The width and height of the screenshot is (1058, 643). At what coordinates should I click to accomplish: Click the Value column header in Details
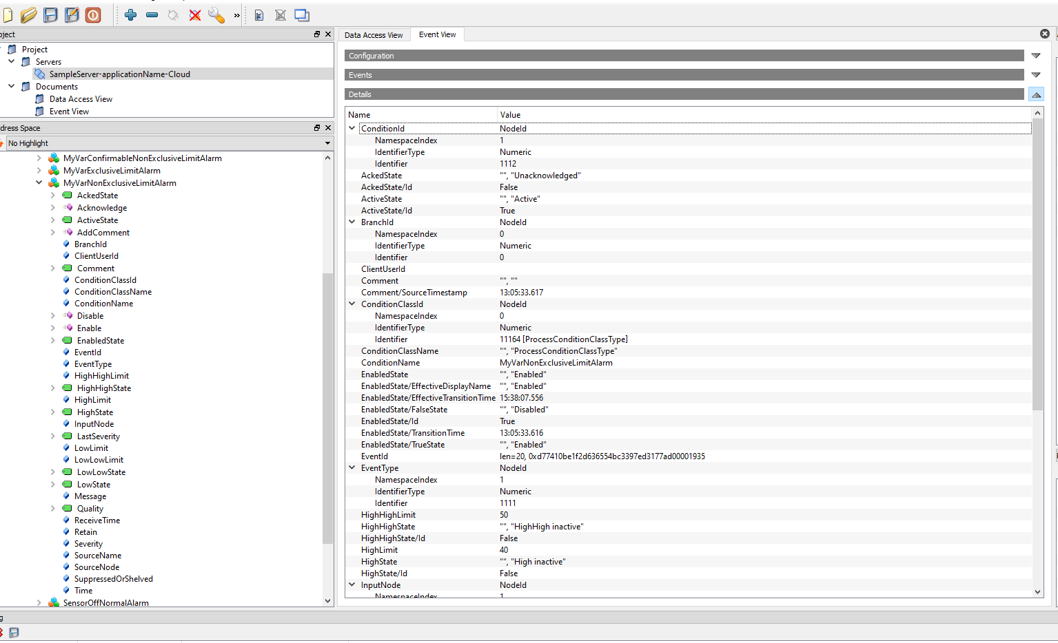[x=764, y=115]
